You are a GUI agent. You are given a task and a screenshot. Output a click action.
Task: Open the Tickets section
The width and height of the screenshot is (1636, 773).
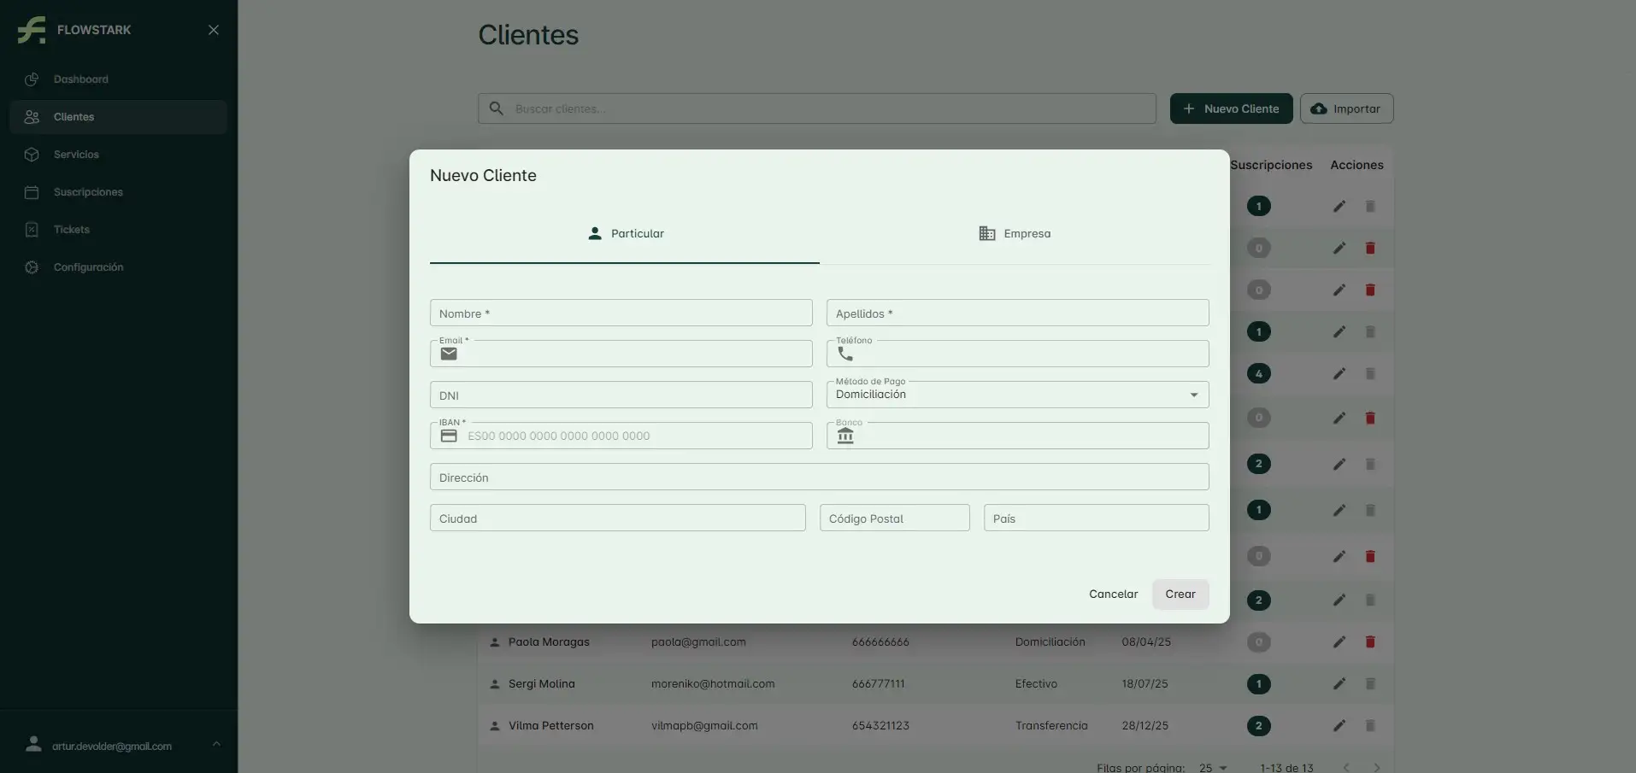[71, 230]
